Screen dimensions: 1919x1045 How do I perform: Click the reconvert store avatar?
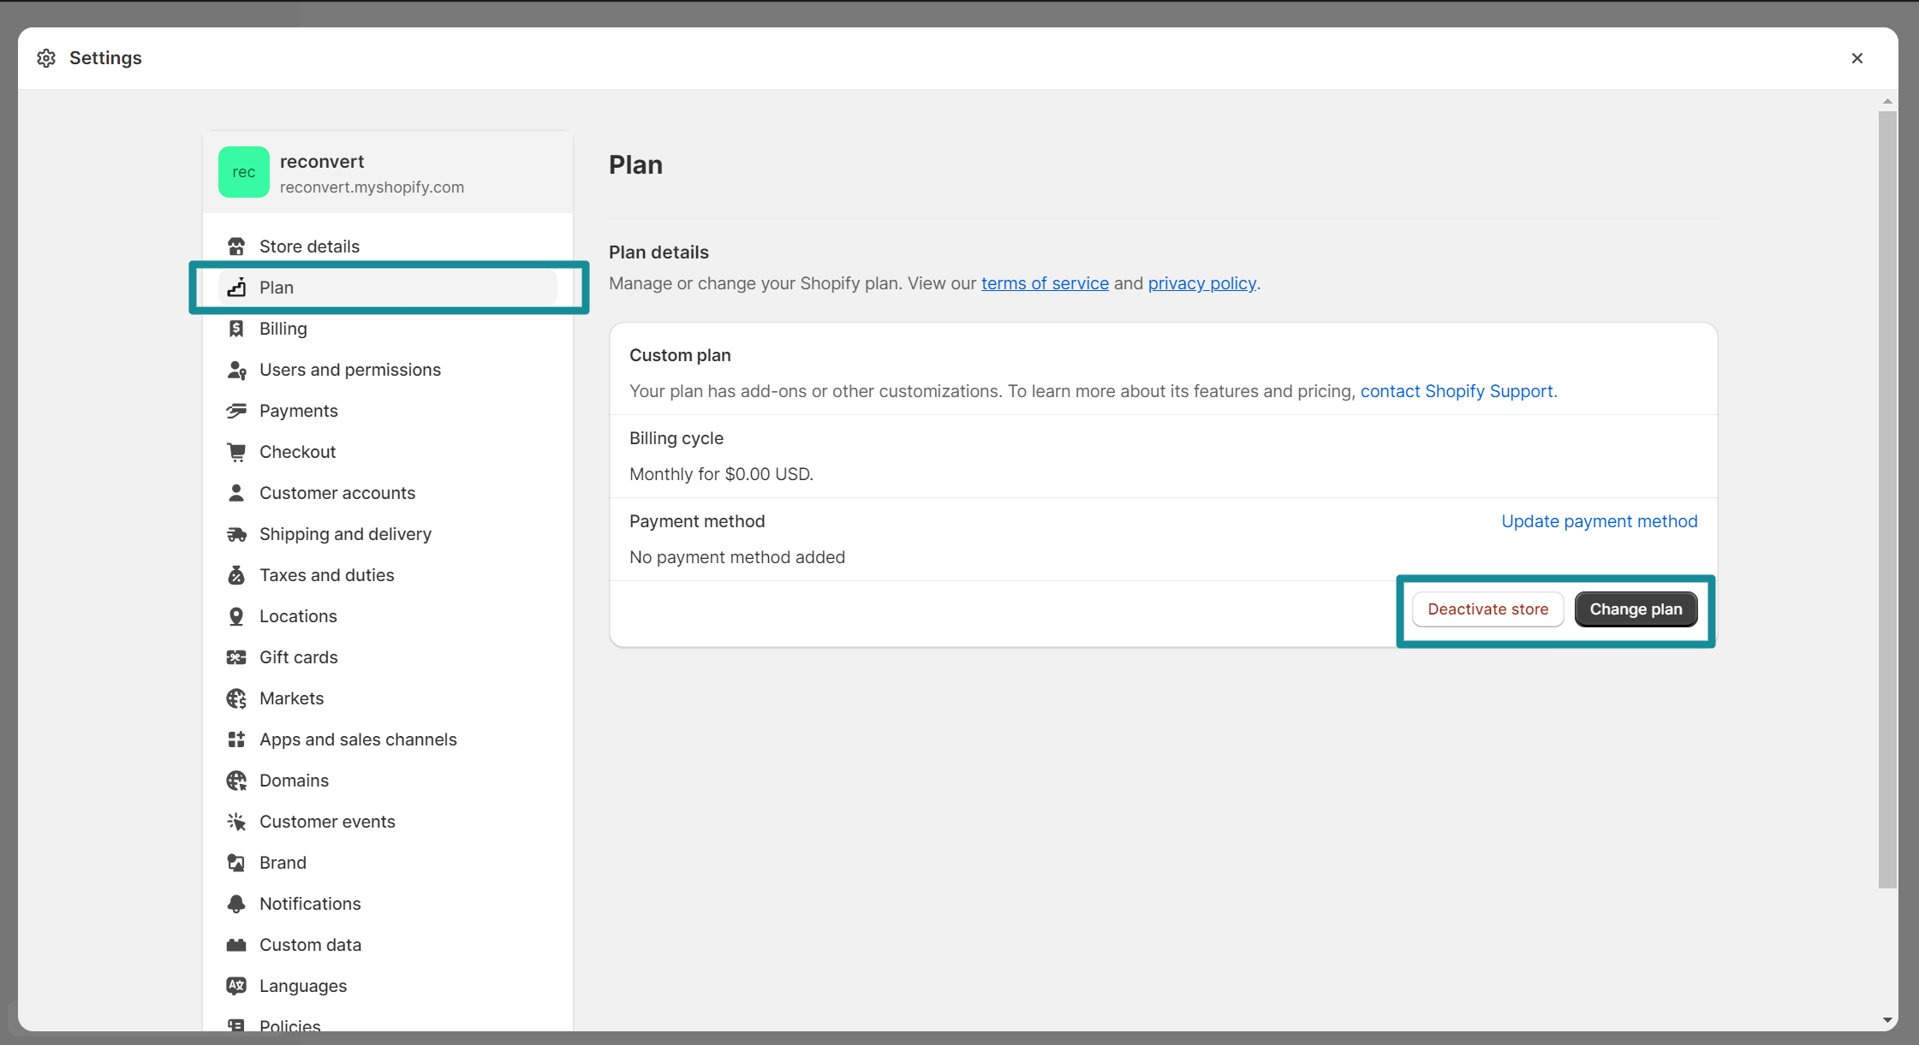click(244, 172)
